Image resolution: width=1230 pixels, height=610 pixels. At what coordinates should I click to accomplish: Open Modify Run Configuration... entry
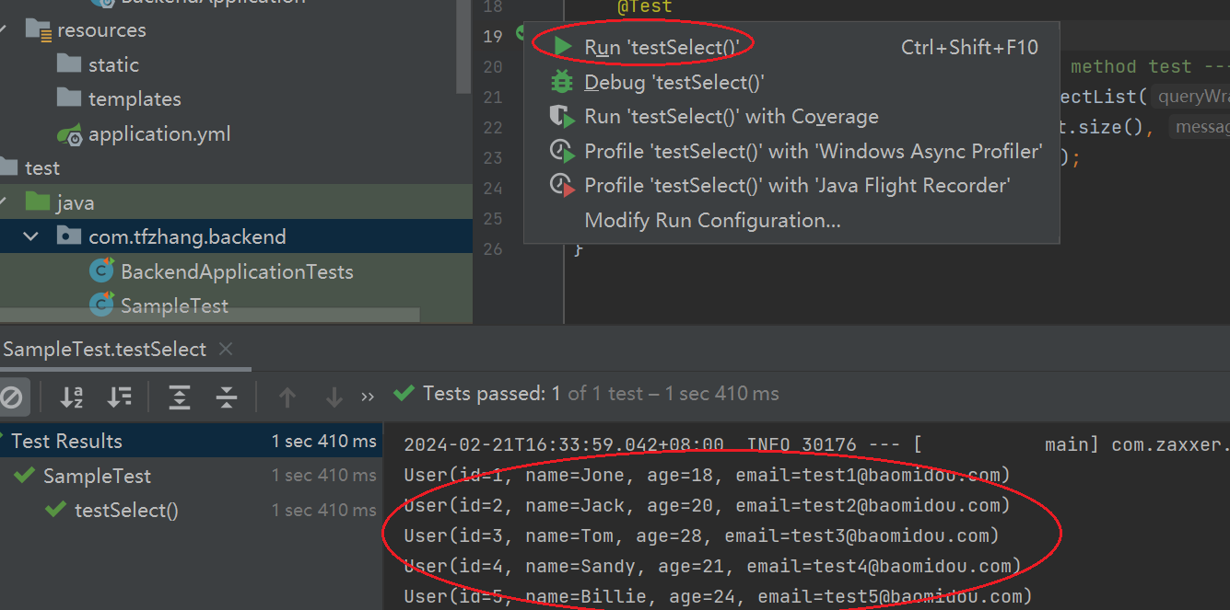coord(791,221)
